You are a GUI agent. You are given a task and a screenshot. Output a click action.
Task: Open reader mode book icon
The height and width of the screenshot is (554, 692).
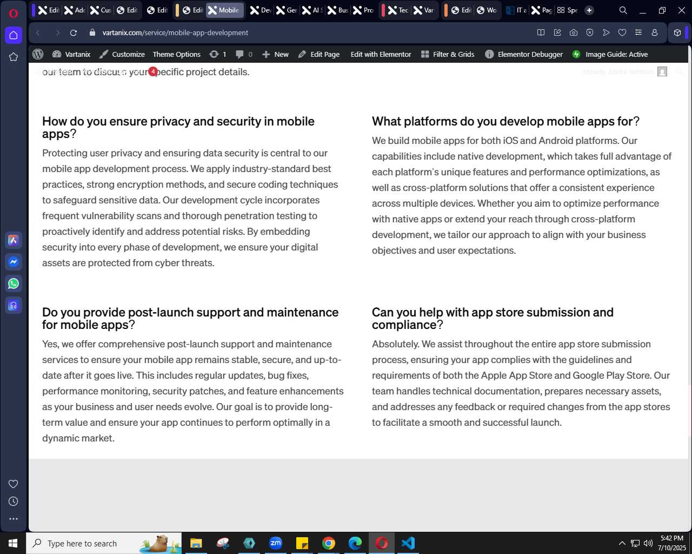coord(541,32)
